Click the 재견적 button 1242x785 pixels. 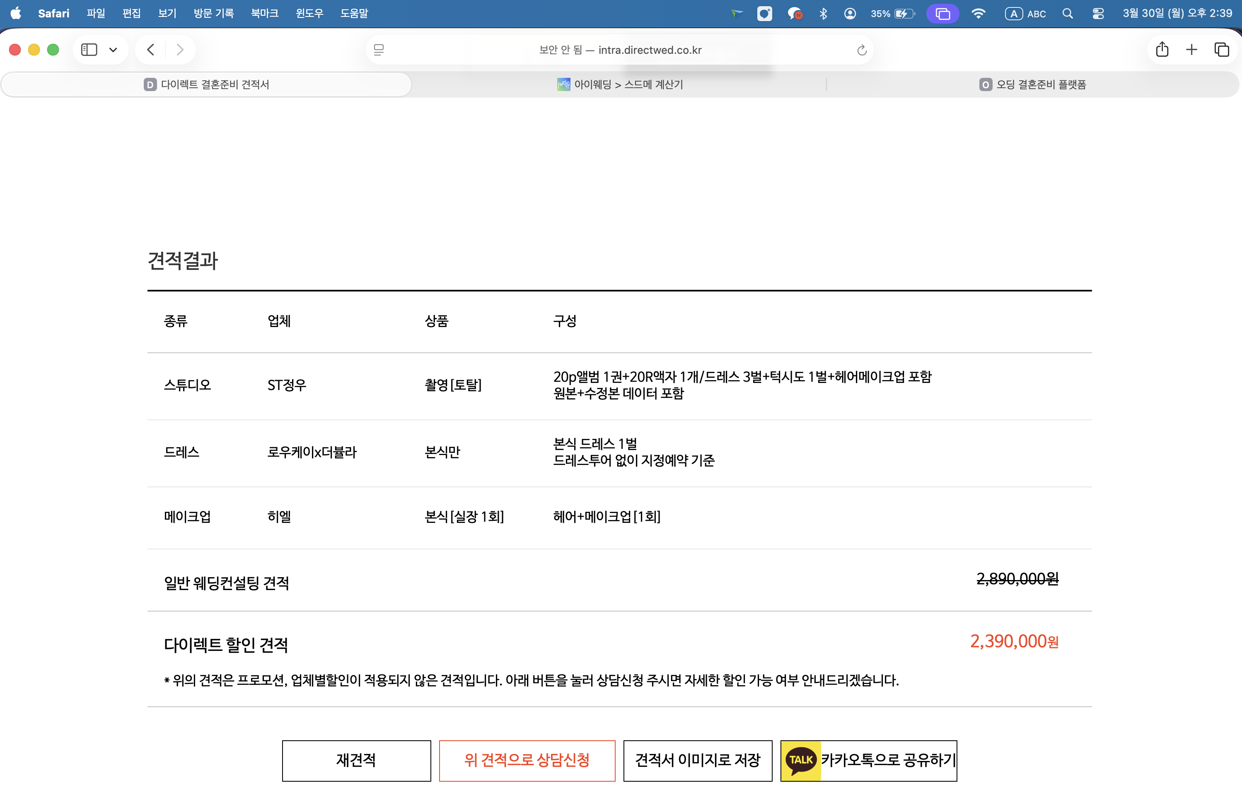[356, 760]
